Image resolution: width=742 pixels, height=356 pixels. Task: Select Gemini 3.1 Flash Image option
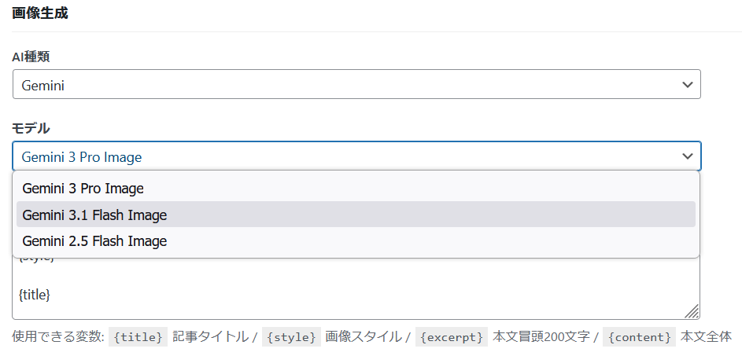pyautogui.click(x=94, y=215)
